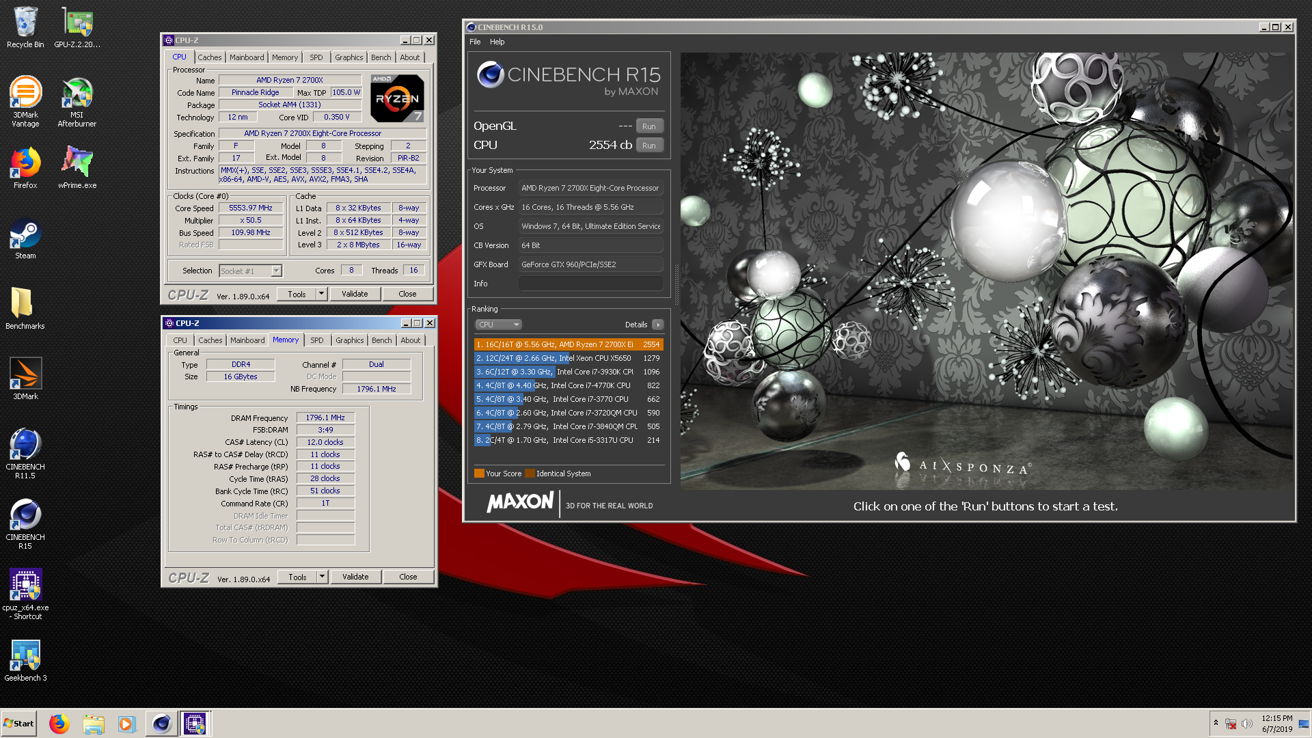Open SPD tab in top CPU-Z window

tap(316, 57)
